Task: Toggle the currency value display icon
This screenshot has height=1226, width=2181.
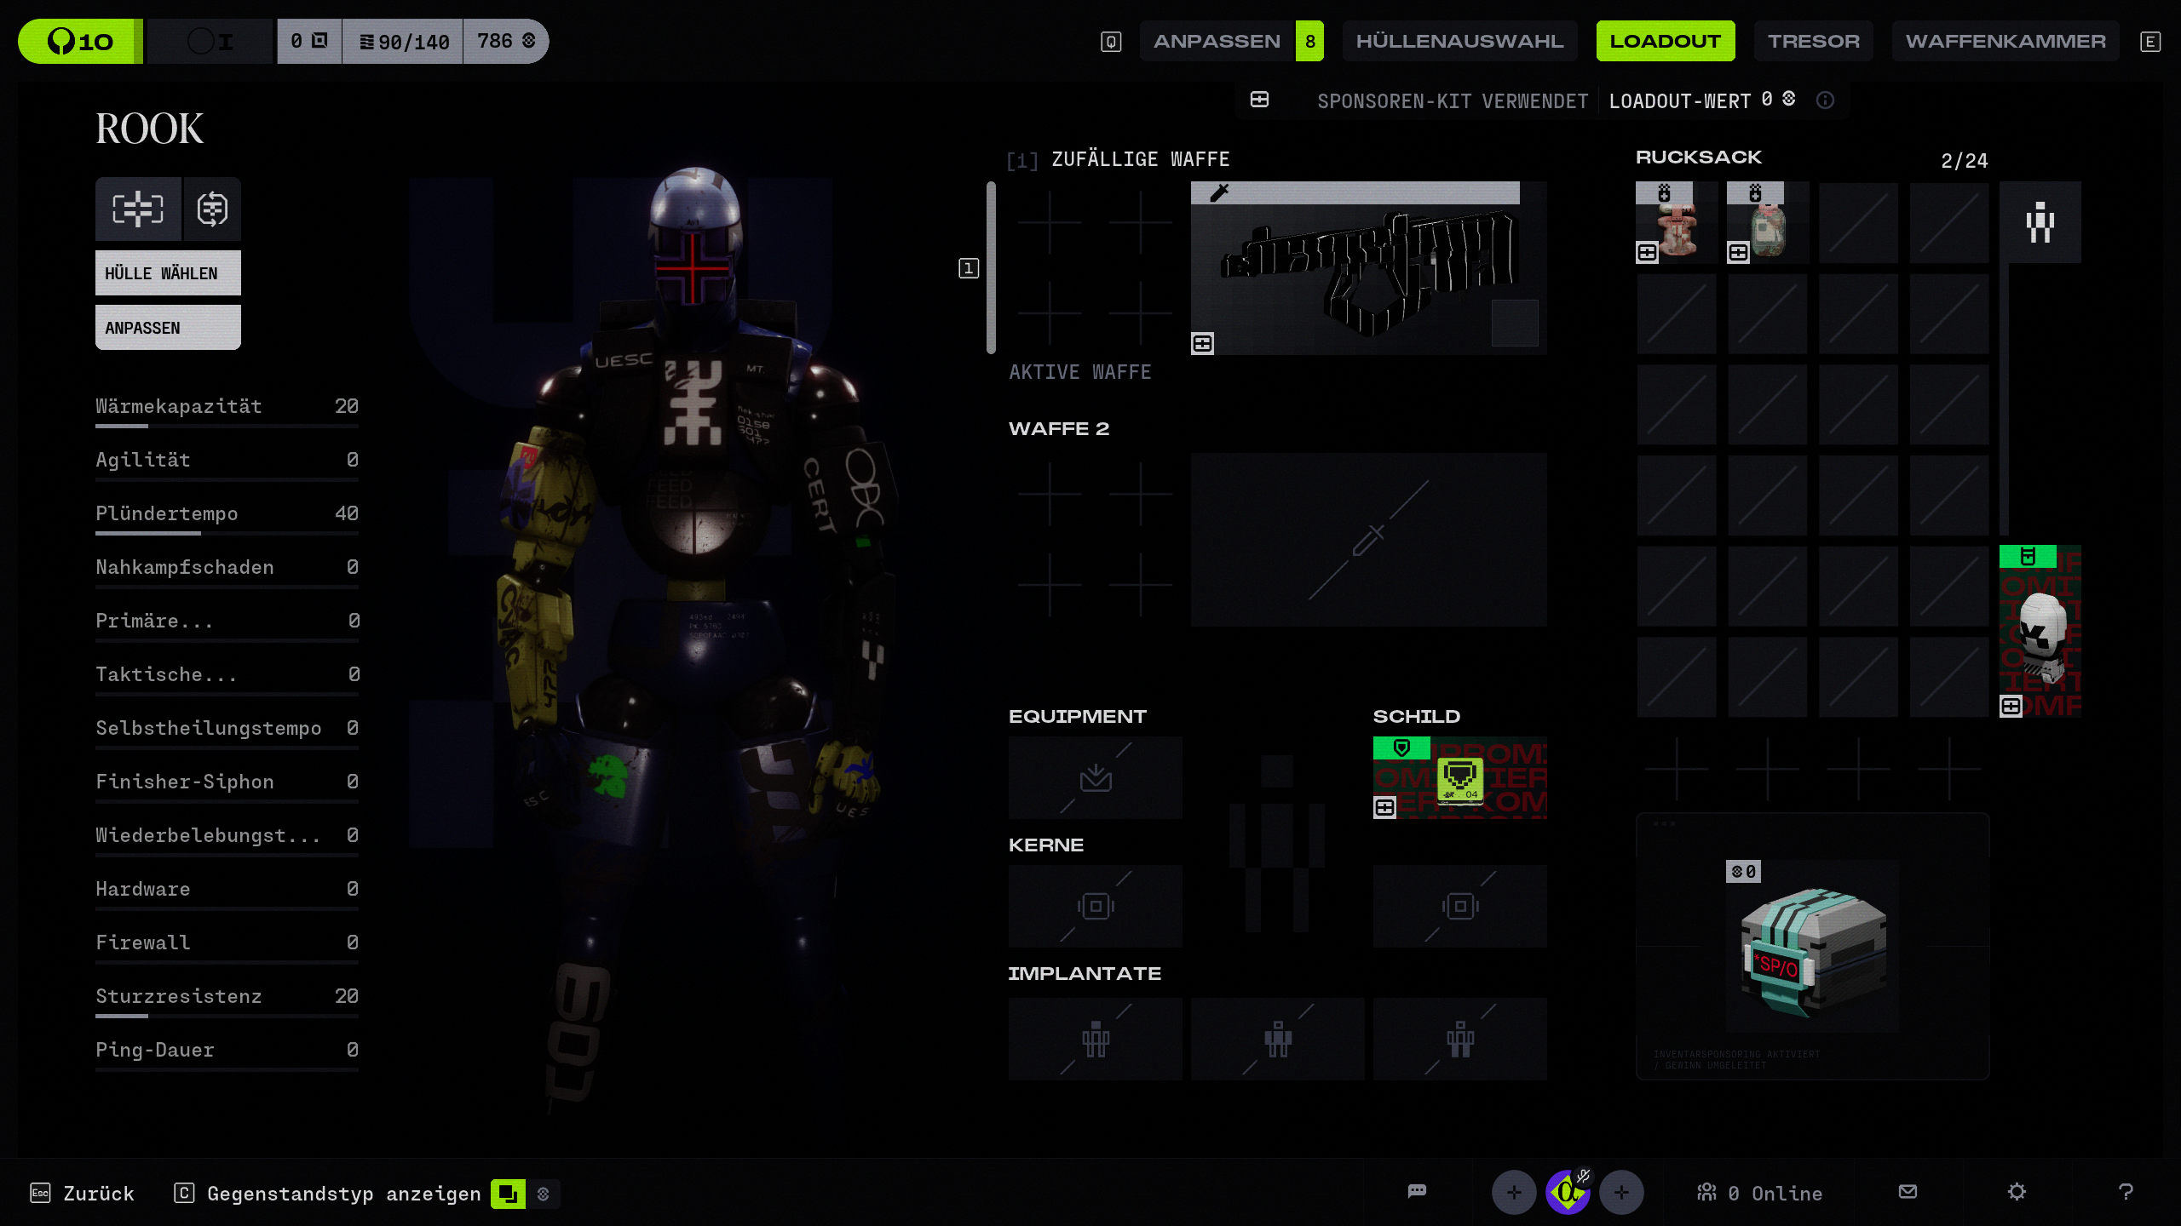Action: click(x=544, y=1194)
